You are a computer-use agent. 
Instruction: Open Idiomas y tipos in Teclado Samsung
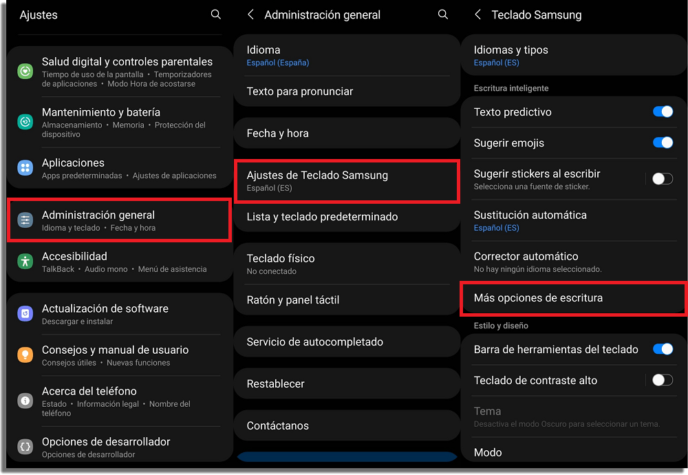pos(574,55)
